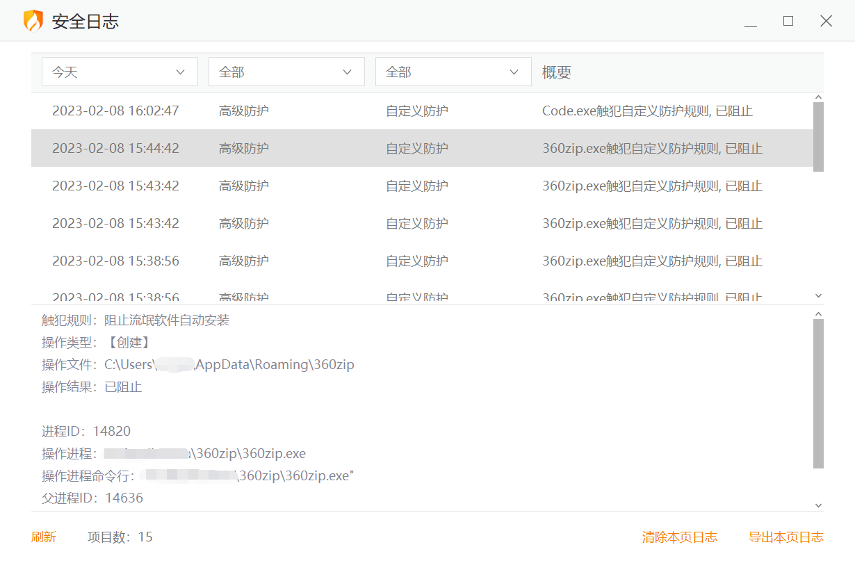Click 清除本页日志 link
The width and height of the screenshot is (855, 563).
coord(679,537)
